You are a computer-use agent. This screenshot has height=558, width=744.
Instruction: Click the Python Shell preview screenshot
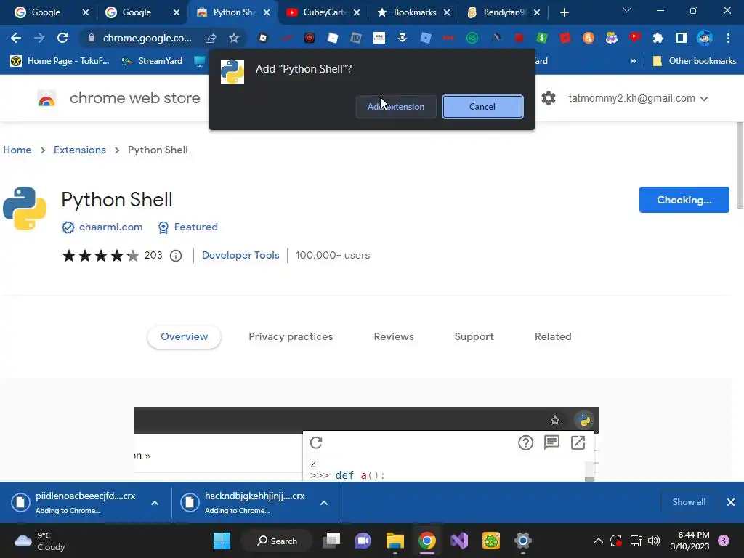pos(366,444)
